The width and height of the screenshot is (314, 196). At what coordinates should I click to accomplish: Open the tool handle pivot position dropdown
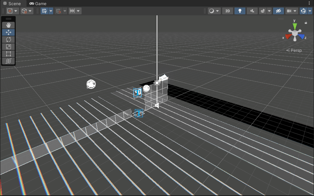point(12,11)
